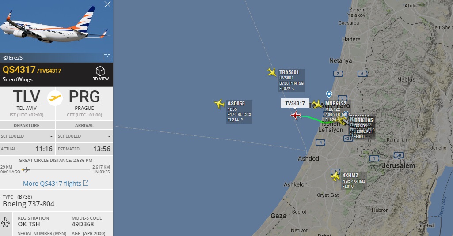Click the aircraft silhouette icon beside registration

(x=5, y=221)
